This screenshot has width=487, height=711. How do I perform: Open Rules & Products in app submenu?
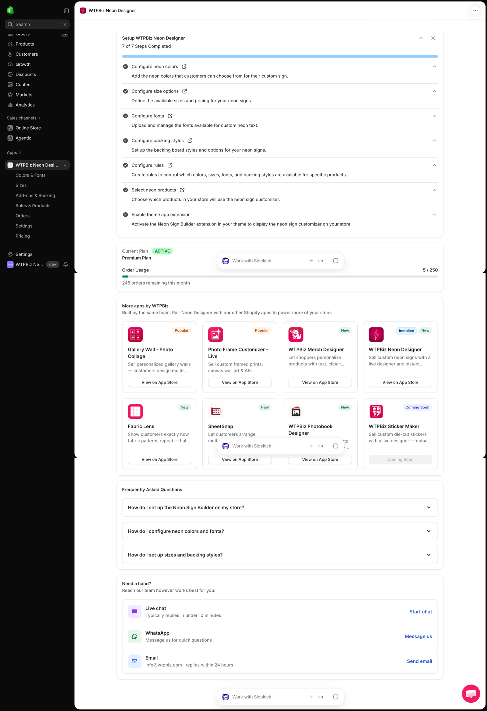(x=33, y=205)
